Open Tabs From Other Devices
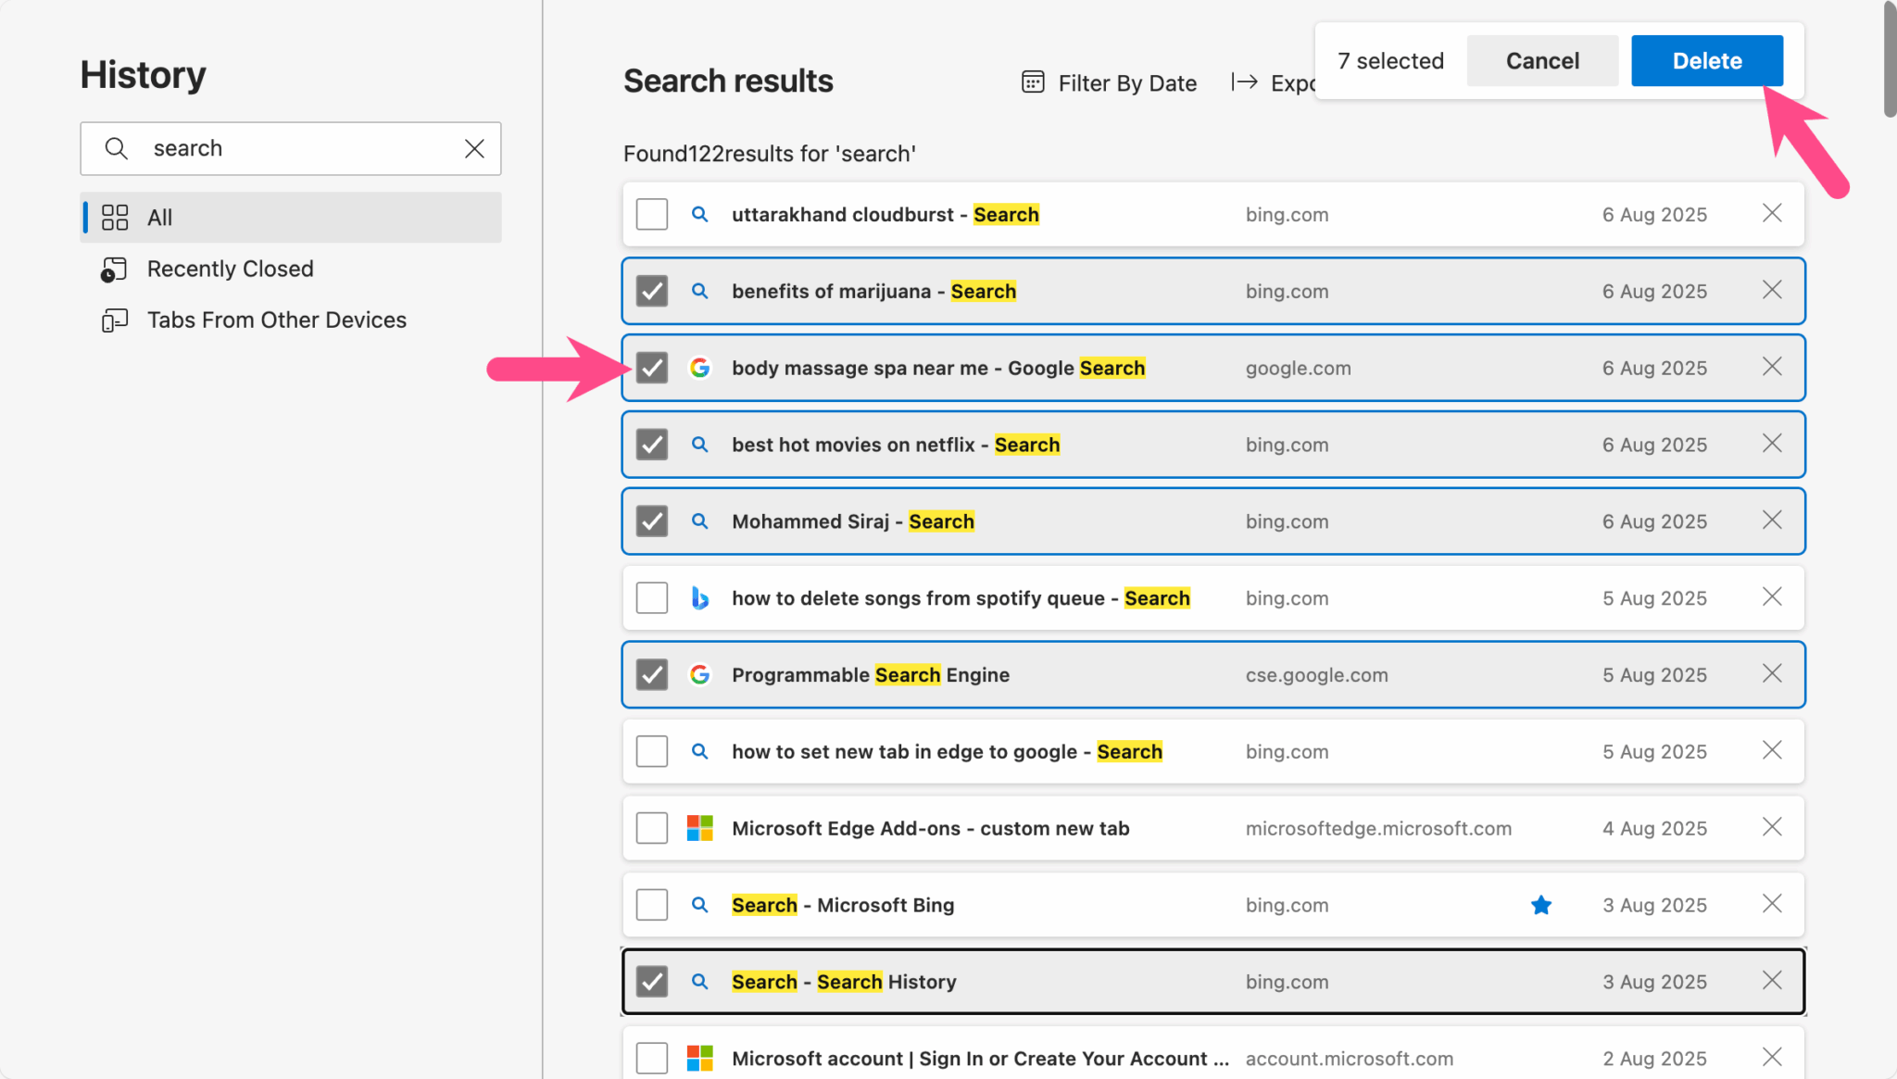 tap(276, 320)
